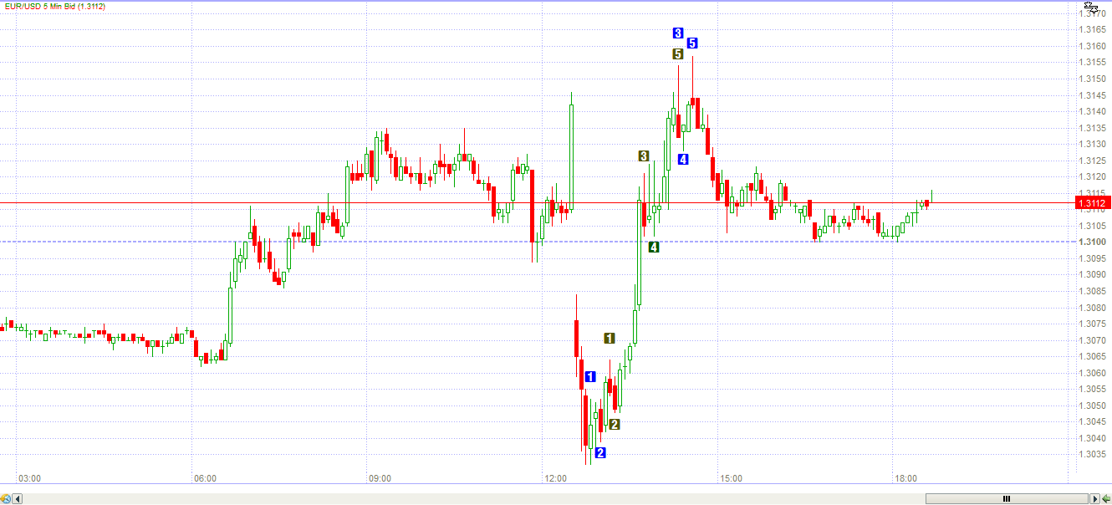Select the olive wave label 3

click(644, 156)
